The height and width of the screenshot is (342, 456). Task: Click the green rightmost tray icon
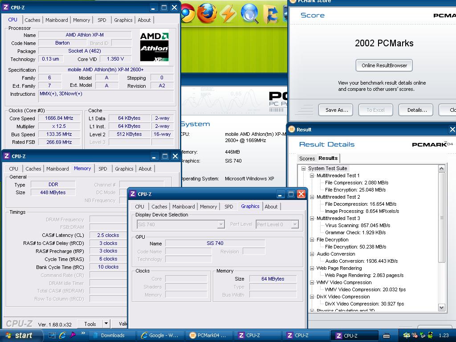[x=431, y=335]
